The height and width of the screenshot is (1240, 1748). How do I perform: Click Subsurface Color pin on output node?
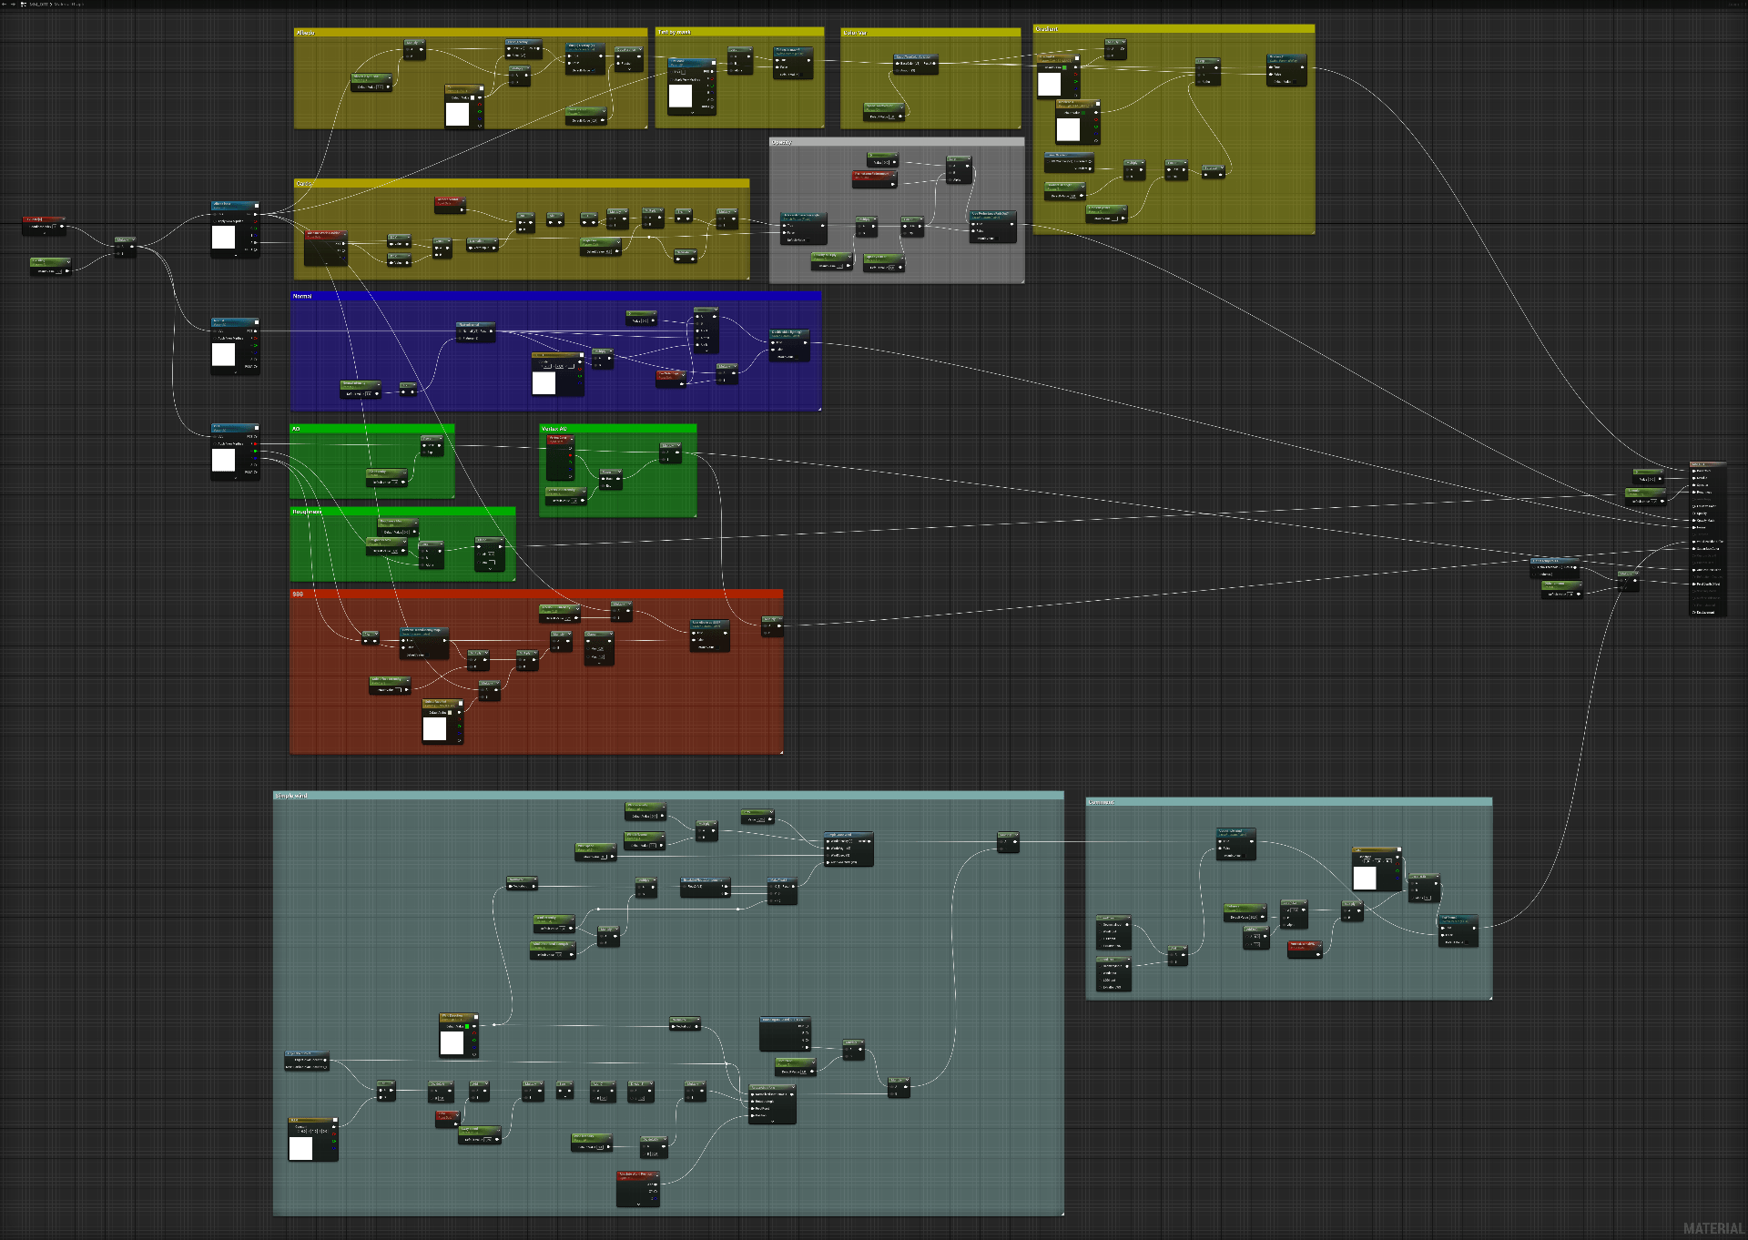pyautogui.click(x=1693, y=549)
